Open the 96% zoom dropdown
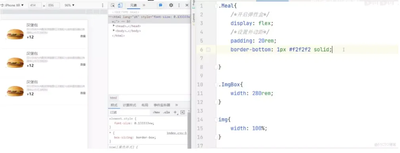This screenshot has height=153, width=400. point(69,6)
